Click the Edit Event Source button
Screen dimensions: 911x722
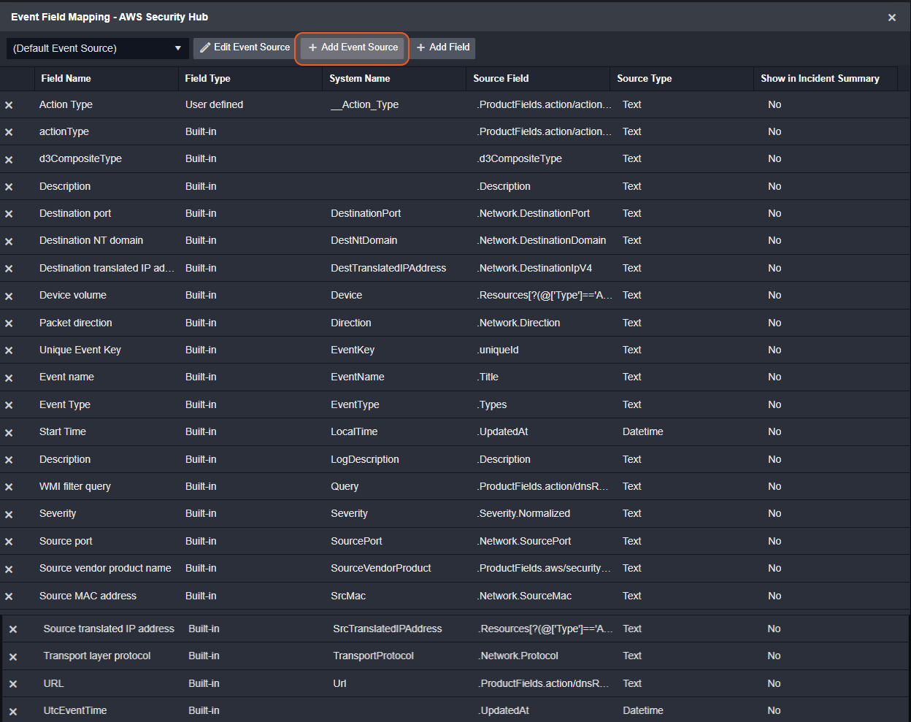point(245,47)
